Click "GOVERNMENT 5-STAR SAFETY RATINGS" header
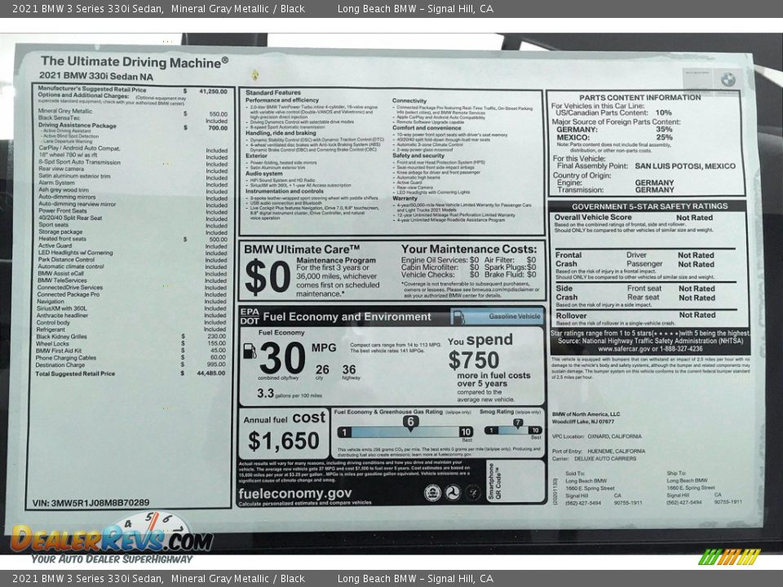Image resolution: width=783 pixels, height=587 pixels. 650,206
